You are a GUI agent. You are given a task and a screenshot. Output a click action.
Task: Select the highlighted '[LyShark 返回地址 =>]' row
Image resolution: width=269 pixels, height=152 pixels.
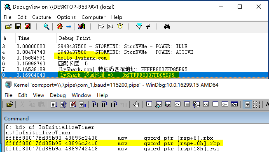[x=134, y=75]
